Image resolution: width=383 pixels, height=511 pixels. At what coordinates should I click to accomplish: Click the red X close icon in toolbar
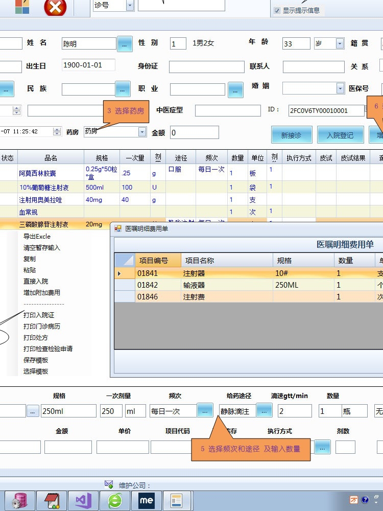pyautogui.click(x=55, y=7)
